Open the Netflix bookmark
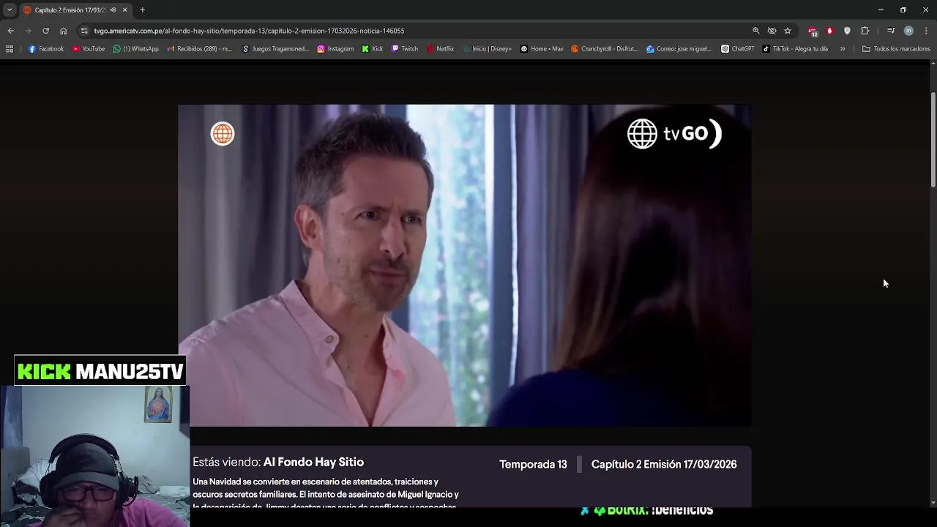 click(440, 49)
